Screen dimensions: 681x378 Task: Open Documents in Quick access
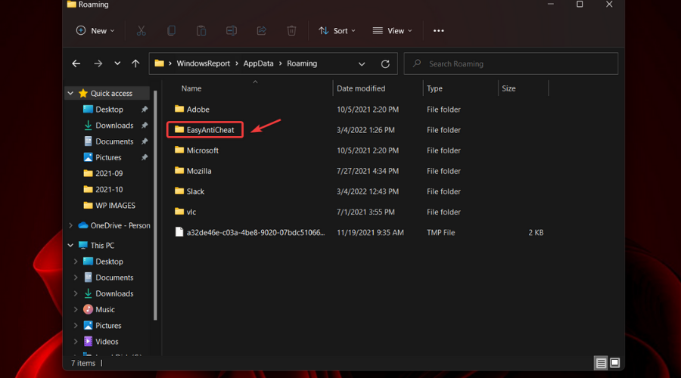pyautogui.click(x=108, y=141)
